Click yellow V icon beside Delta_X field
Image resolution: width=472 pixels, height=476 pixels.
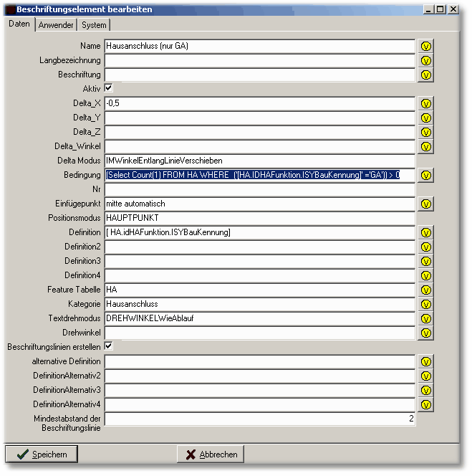[426, 103]
